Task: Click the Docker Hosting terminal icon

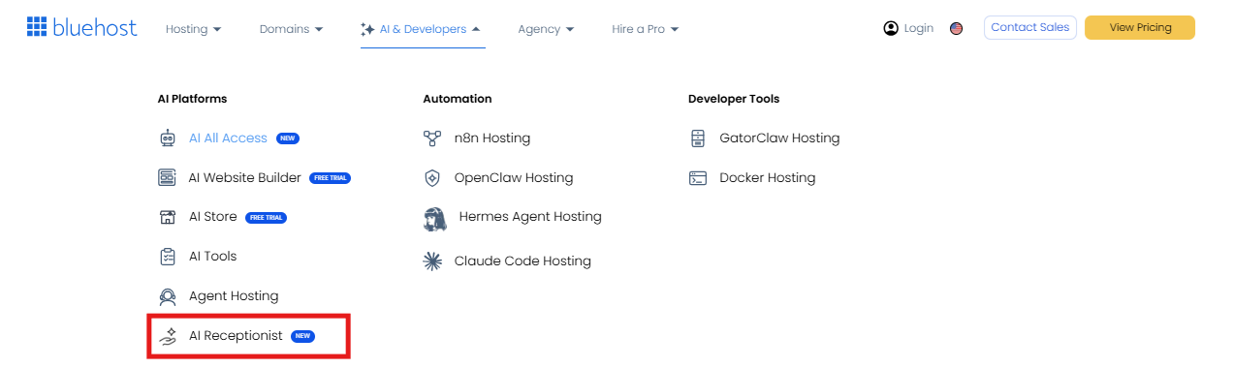Action: tap(697, 178)
